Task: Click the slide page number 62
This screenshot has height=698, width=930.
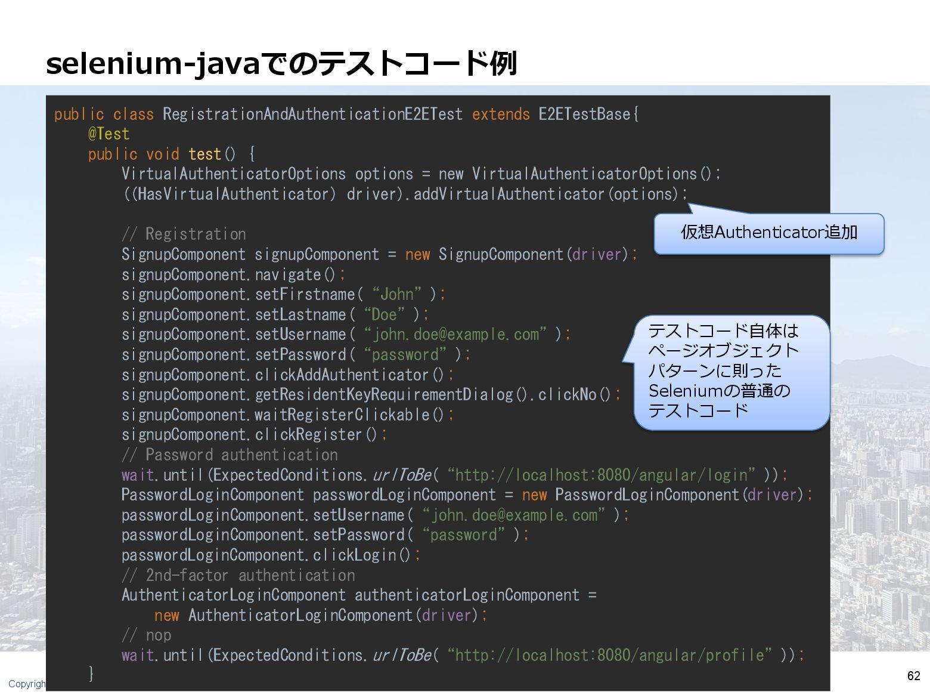Action: click(913, 676)
